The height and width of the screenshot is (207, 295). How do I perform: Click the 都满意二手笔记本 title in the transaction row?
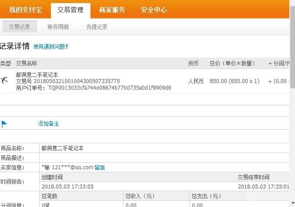[x=37, y=75]
